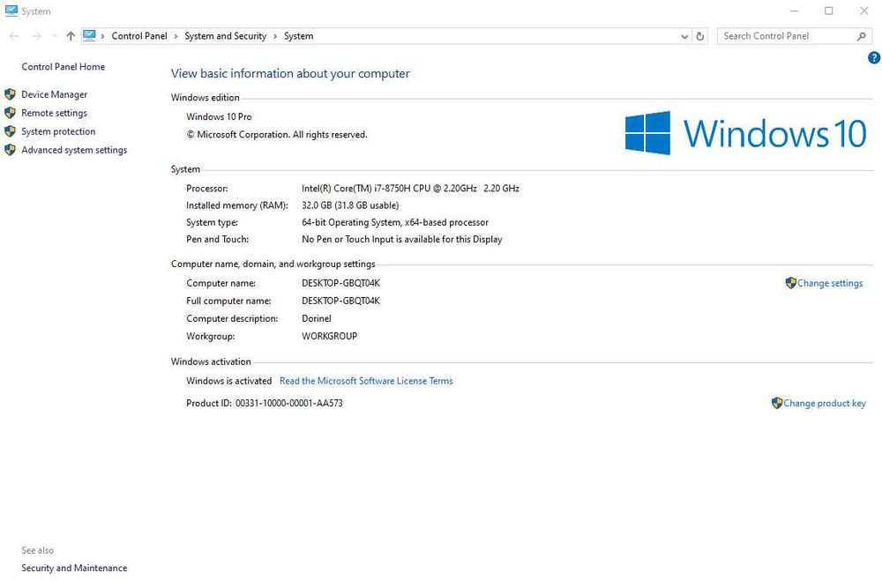Click computer name value next to 'Computer name:'
Viewport: 882px width, 588px height.
pos(340,283)
